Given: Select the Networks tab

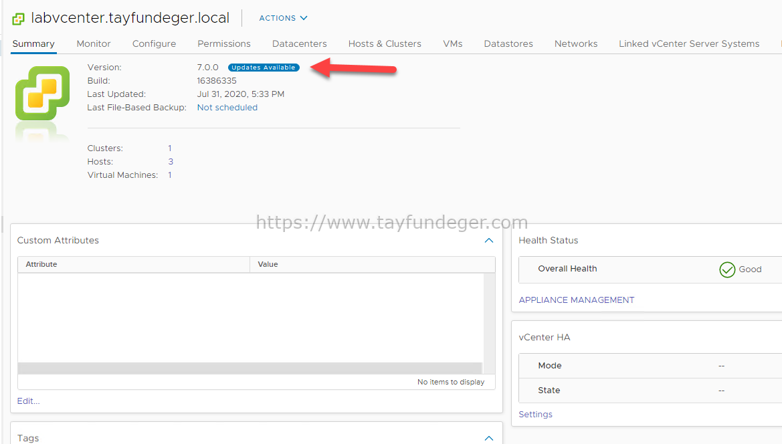Looking at the screenshot, I should click(576, 44).
